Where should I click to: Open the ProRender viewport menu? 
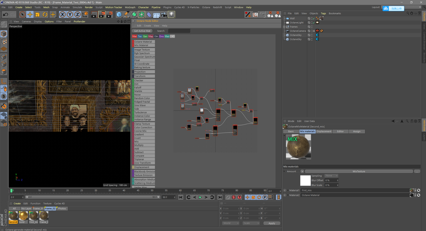[x=79, y=22]
